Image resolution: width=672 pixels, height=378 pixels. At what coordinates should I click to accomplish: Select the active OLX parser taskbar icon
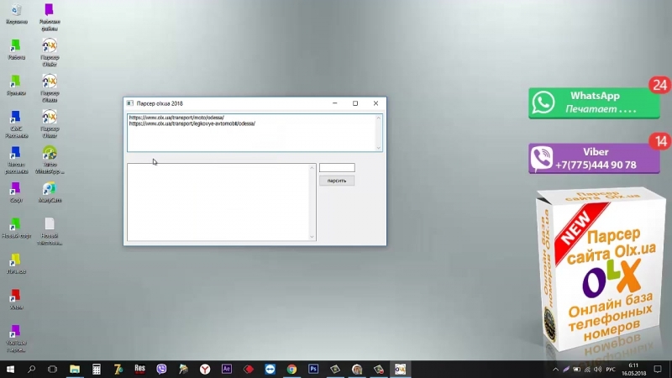[401, 369]
